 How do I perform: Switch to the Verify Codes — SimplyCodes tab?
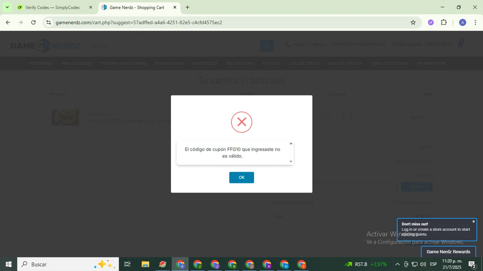pyautogui.click(x=52, y=7)
